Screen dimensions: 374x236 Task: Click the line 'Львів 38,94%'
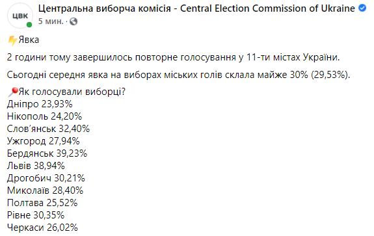click(36, 166)
